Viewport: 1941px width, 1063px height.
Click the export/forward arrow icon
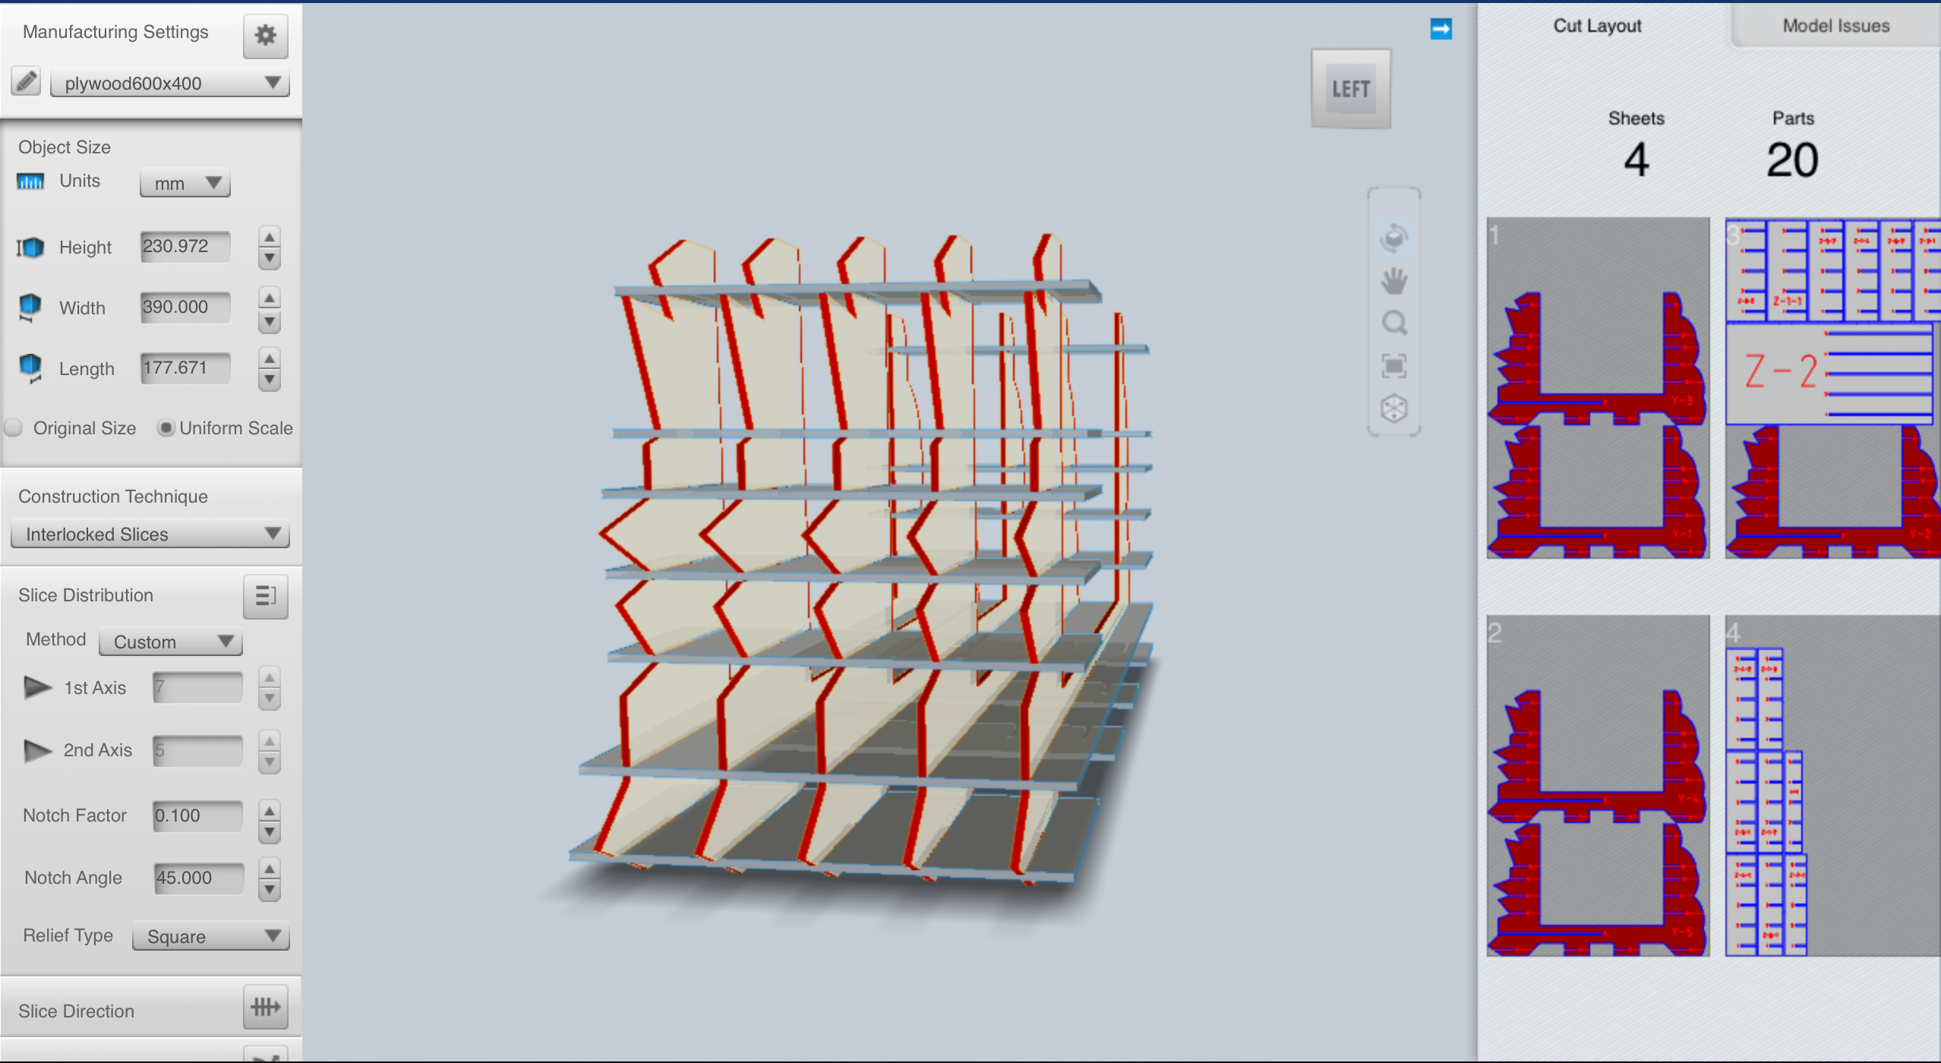point(1440,29)
